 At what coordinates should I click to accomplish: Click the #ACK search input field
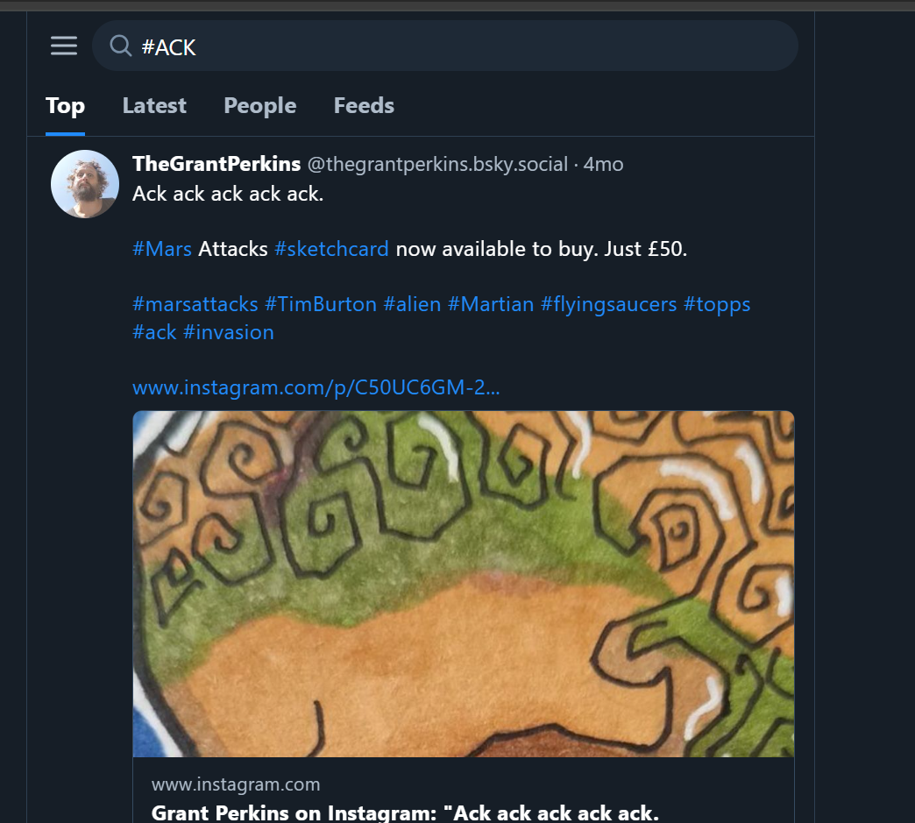456,46
